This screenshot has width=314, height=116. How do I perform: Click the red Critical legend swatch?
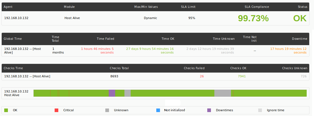click(x=57, y=110)
